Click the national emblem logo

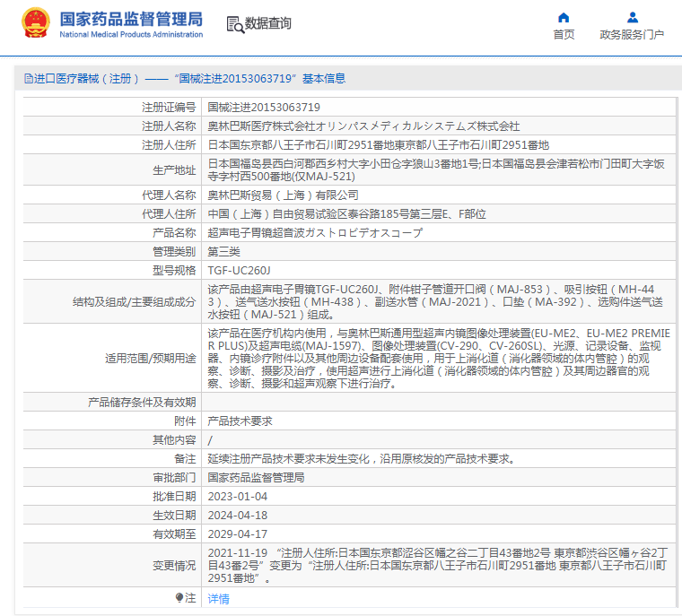click(36, 22)
